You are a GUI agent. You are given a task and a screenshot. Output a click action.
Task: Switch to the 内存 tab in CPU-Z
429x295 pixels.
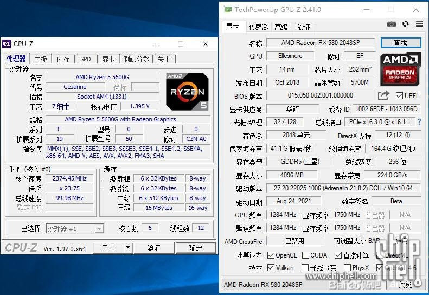pos(63,59)
